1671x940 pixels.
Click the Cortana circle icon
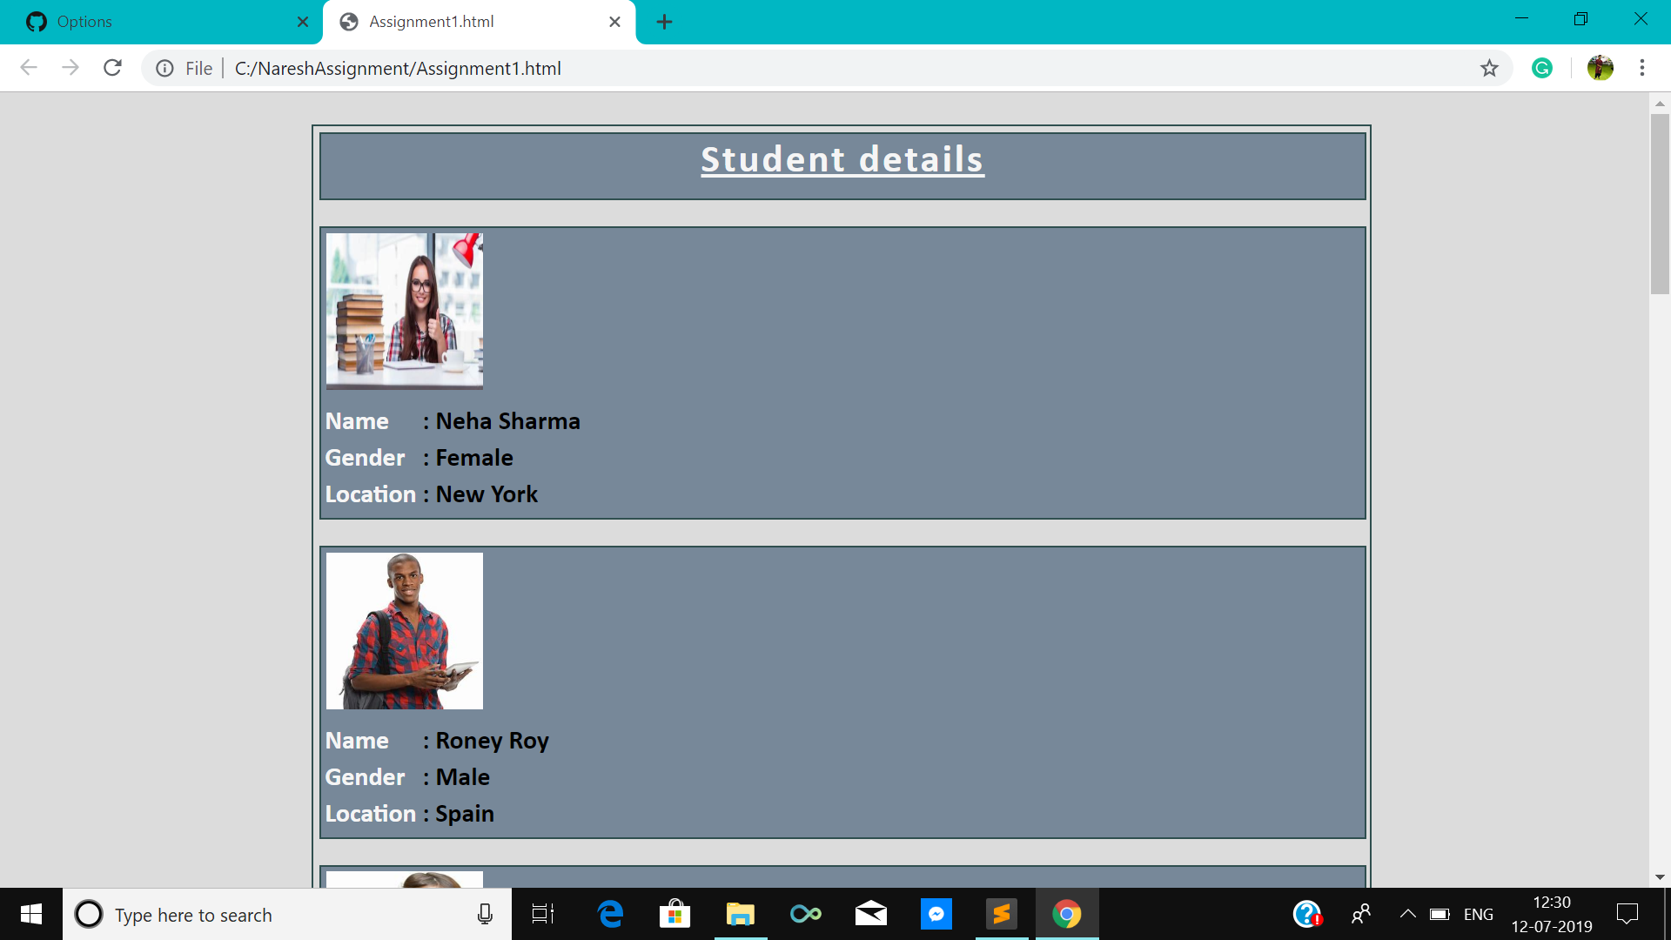click(x=89, y=914)
